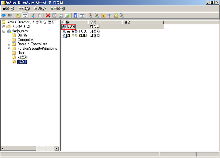220x158 pixels.
Task: Select the ForeignSecurityPrincipals label
Action: click(x=37, y=49)
